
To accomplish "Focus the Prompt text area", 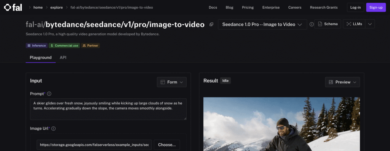I will coord(108,109).
